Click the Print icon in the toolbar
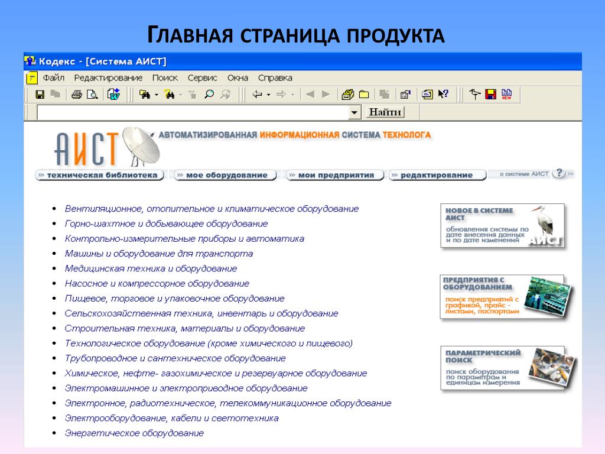The width and height of the screenshot is (605, 454). [x=76, y=94]
